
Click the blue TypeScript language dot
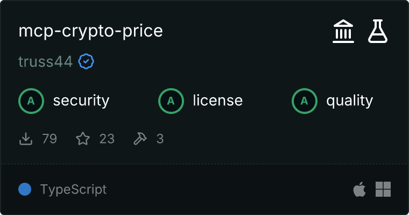[24, 189]
